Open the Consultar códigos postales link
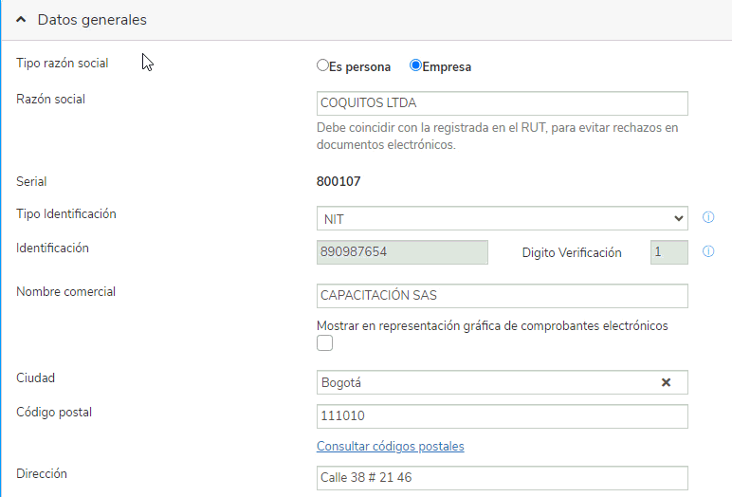This screenshot has height=497, width=732. coord(391,446)
